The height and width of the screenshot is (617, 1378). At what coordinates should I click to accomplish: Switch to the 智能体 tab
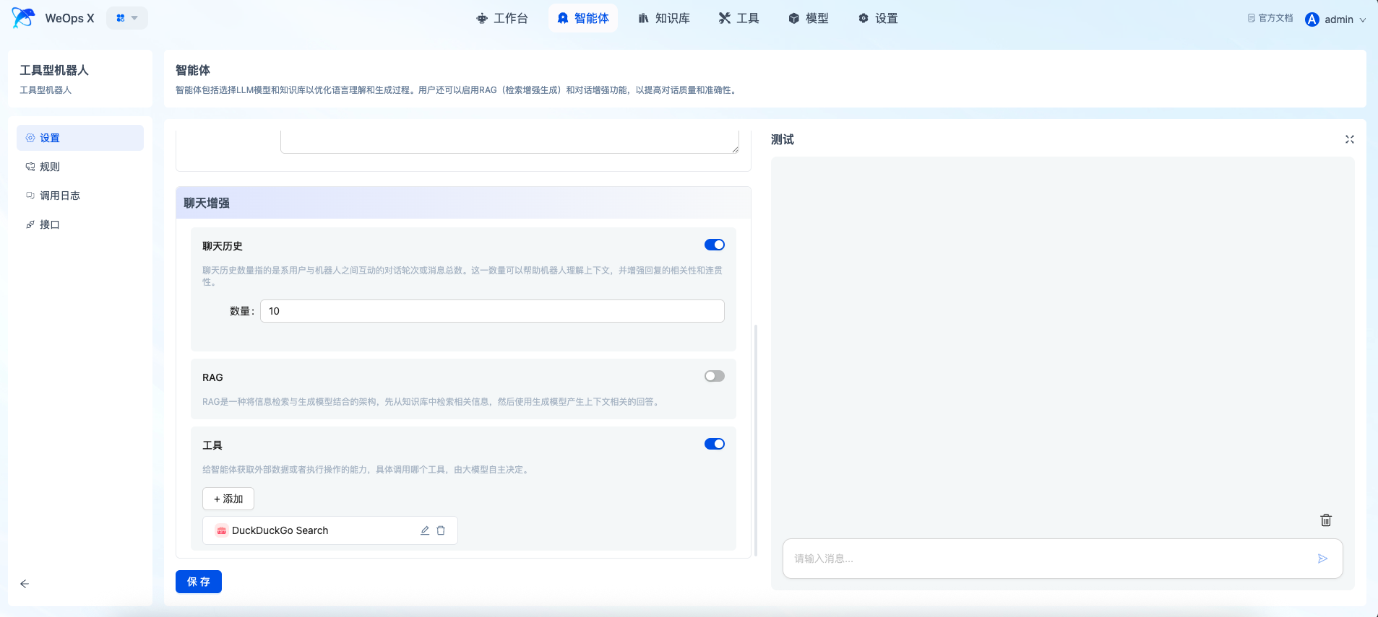point(583,18)
